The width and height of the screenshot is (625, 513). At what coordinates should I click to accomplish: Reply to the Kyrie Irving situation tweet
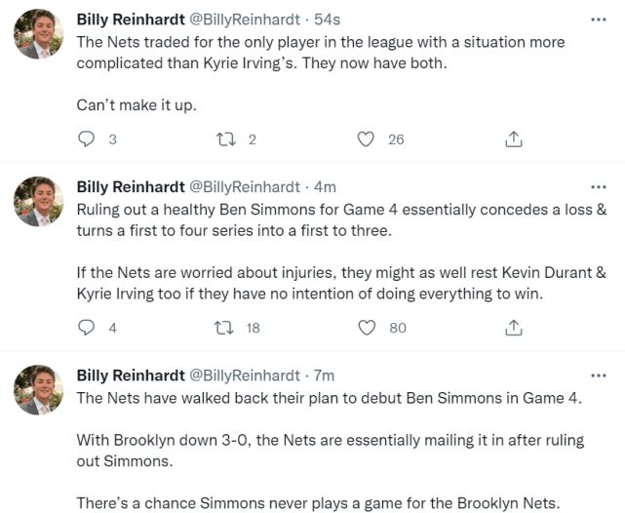87,139
